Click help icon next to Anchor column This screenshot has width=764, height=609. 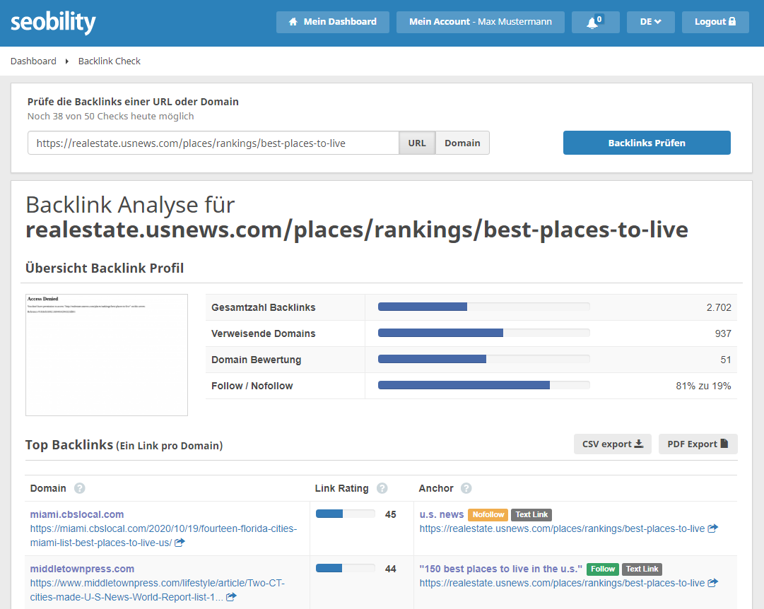pyautogui.click(x=466, y=488)
